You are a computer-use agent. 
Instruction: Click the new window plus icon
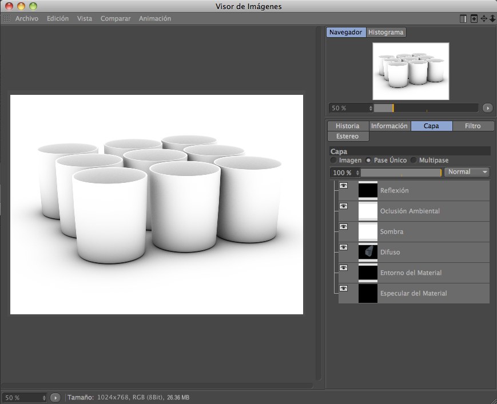click(474, 19)
